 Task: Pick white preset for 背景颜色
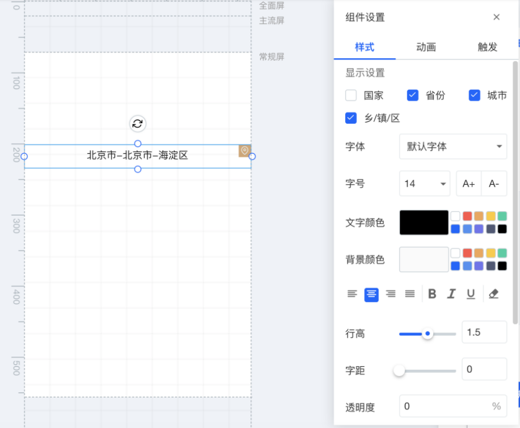[455, 253]
